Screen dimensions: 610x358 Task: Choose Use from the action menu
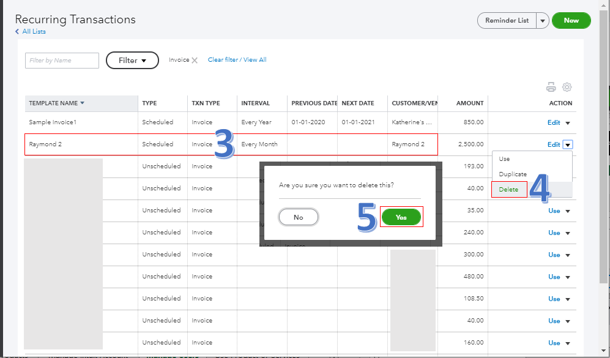pos(504,158)
